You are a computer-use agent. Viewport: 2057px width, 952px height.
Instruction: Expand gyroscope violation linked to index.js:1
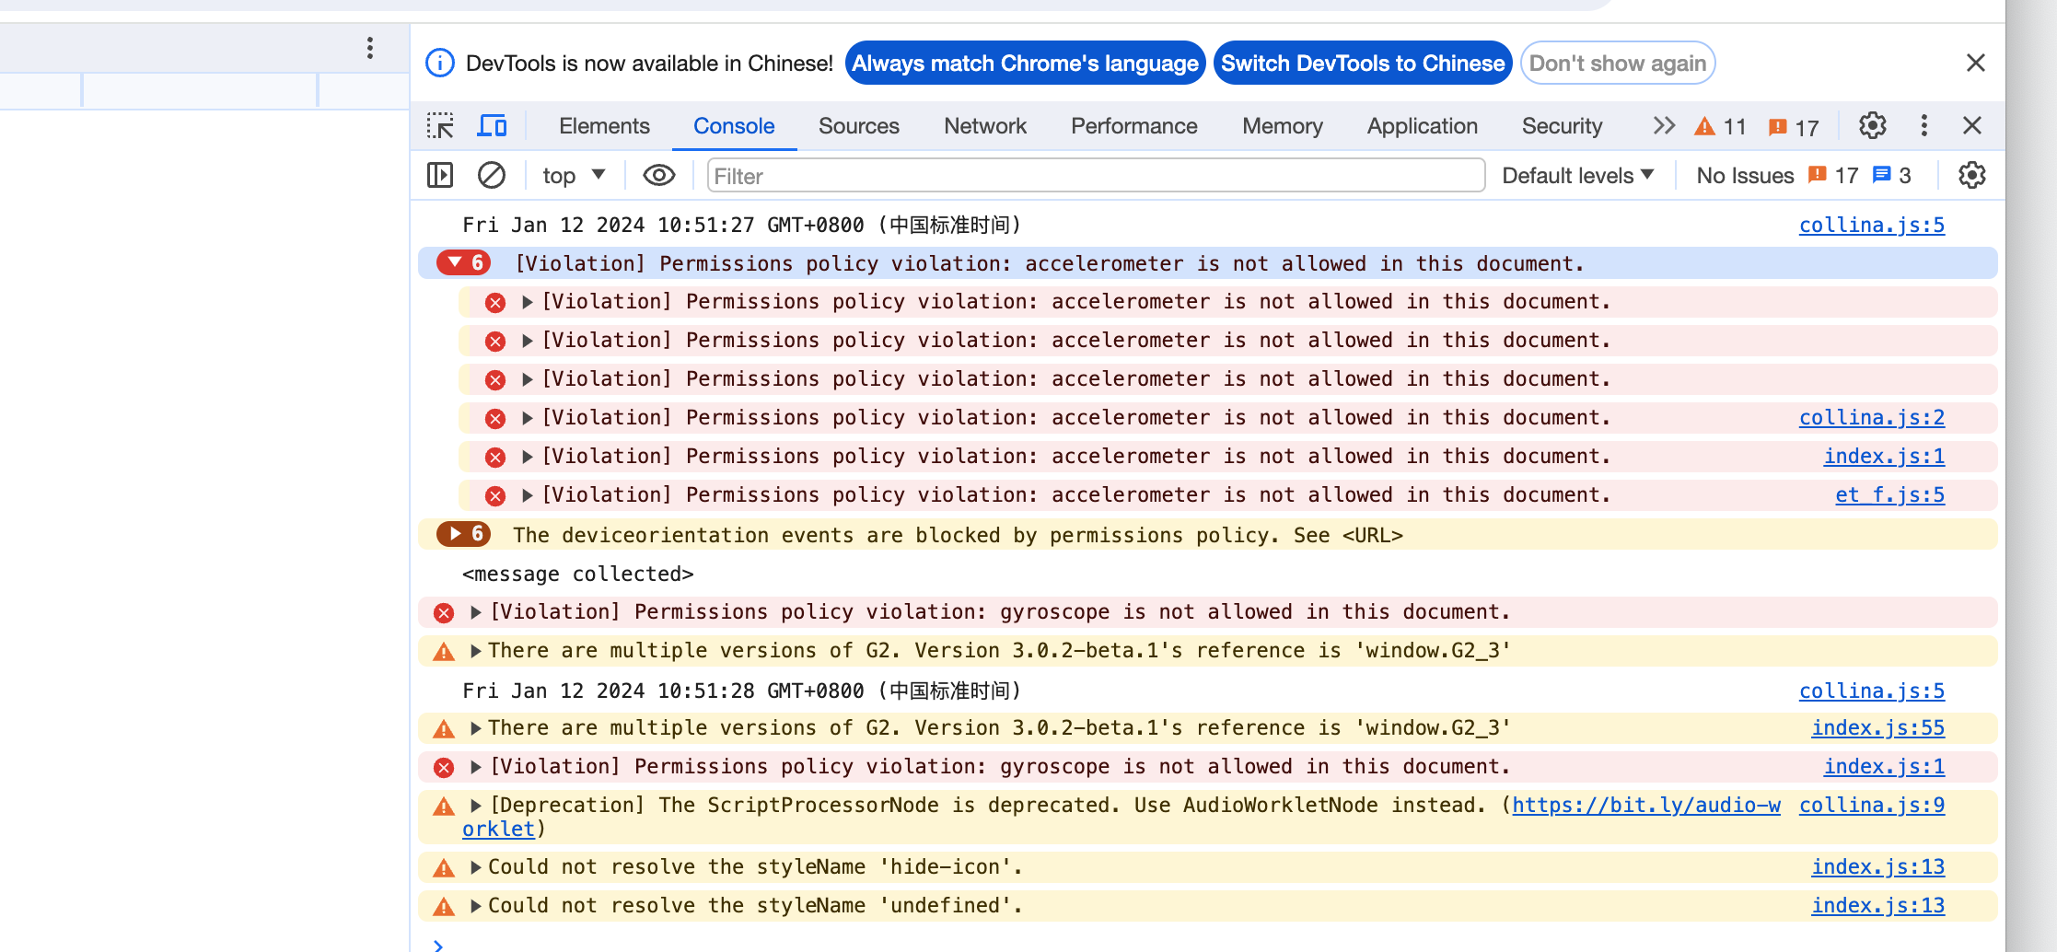coord(476,767)
